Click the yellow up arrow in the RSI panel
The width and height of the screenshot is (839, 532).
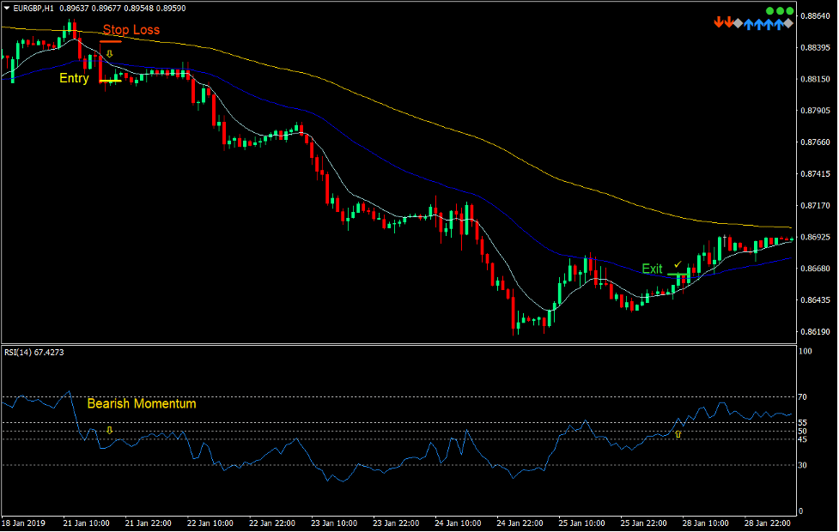coord(678,433)
